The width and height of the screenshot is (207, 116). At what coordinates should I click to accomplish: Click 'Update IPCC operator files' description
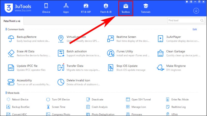pyautogui.click(x=31, y=70)
